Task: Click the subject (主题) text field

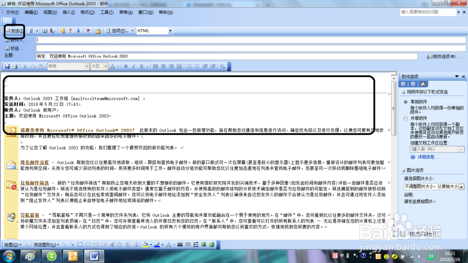Action: pyautogui.click(x=227, y=56)
